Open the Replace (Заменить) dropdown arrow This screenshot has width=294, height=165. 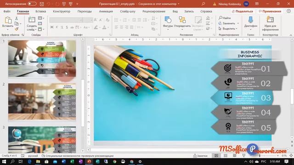click(x=238, y=23)
